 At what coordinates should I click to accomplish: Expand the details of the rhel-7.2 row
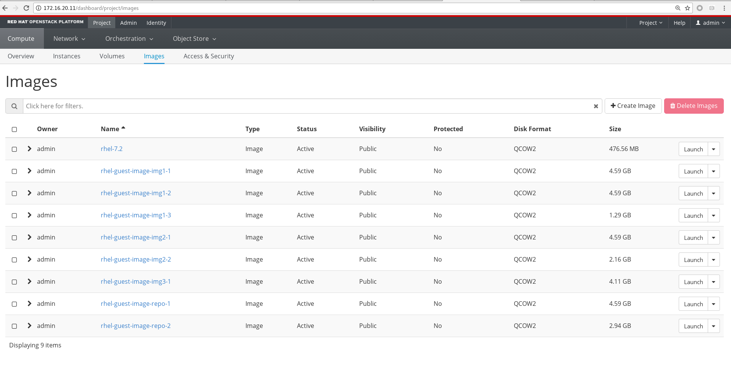[29, 149]
